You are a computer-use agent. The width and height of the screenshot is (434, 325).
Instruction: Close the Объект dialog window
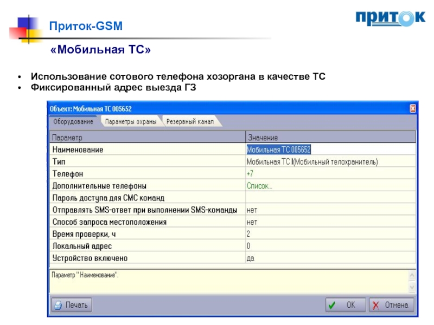pyautogui.click(x=412, y=108)
